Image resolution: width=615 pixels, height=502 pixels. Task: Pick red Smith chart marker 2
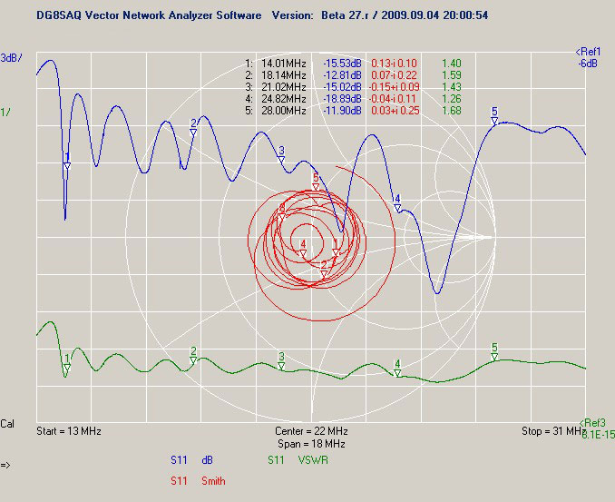324,269
